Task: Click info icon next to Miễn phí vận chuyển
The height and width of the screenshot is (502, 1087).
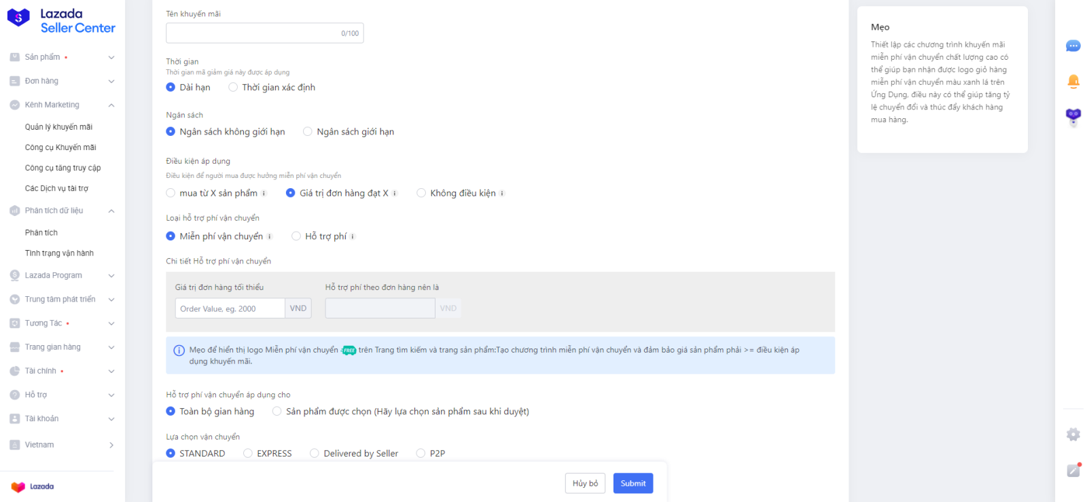Action: click(x=270, y=236)
